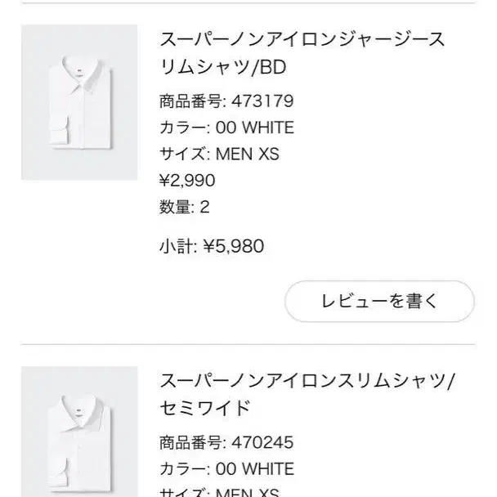The height and width of the screenshot is (497, 497).
Task: Open the スーパーノンアイロンスリムシャツ/セミワイド title link
Action: (x=307, y=394)
